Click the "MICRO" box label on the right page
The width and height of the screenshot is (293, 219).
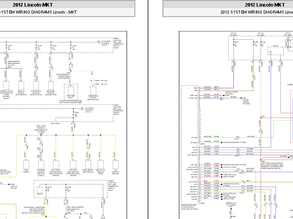(275, 46)
